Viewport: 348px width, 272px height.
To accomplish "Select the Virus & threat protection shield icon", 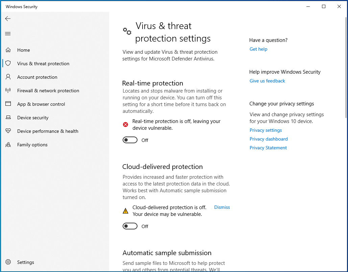I will (8, 64).
